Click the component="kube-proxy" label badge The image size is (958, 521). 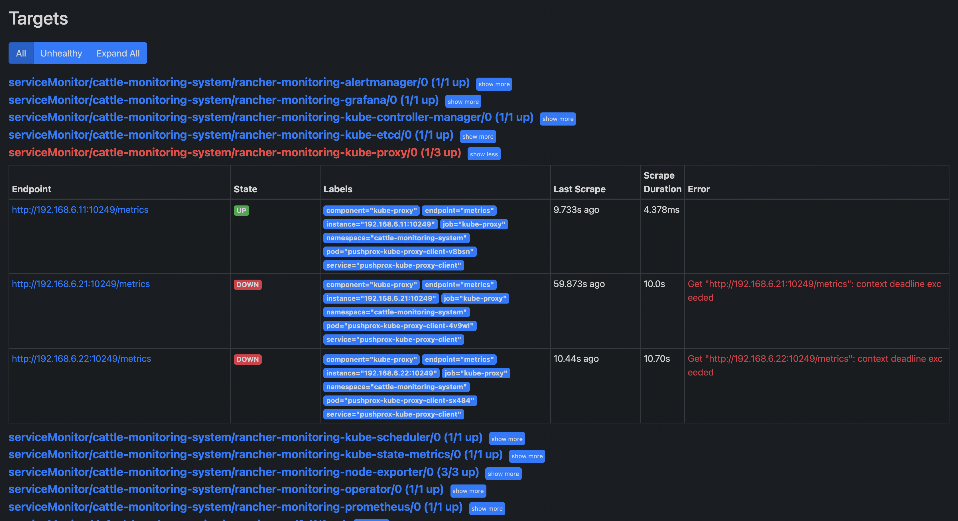(x=371, y=210)
